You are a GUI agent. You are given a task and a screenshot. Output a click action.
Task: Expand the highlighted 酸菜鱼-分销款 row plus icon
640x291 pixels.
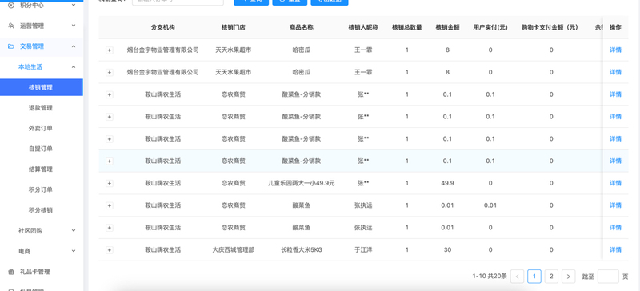pyautogui.click(x=109, y=161)
